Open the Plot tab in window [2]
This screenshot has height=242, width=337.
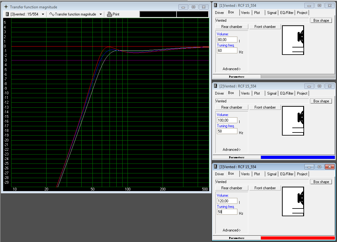click(x=257, y=93)
